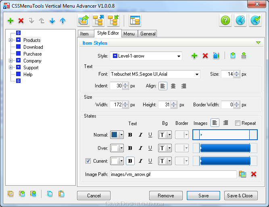269x207 pixels.
Task: Open Normal state text color swatch
Action: tap(117, 135)
